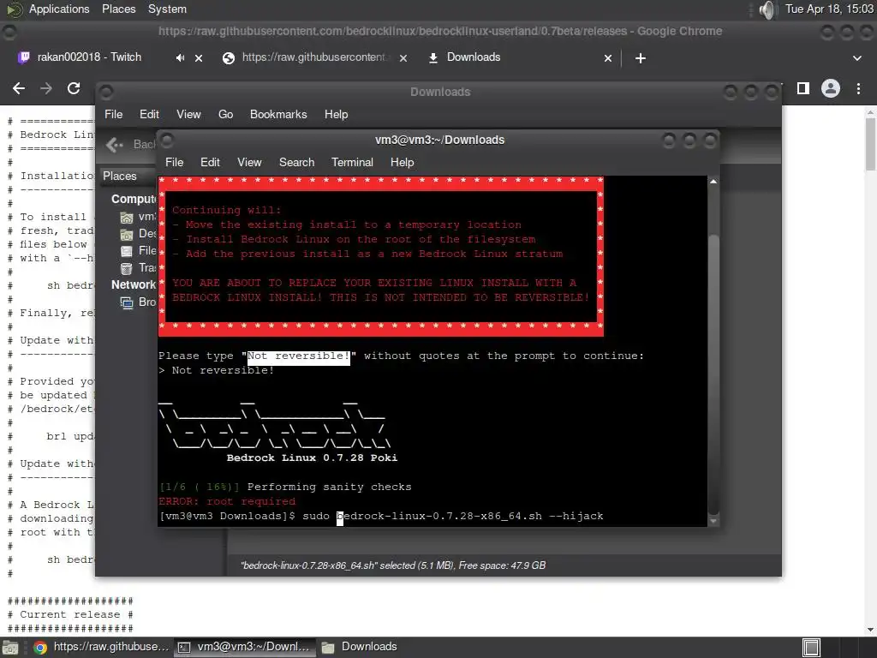
Task: Open View menu in terminal window
Action: (249, 162)
